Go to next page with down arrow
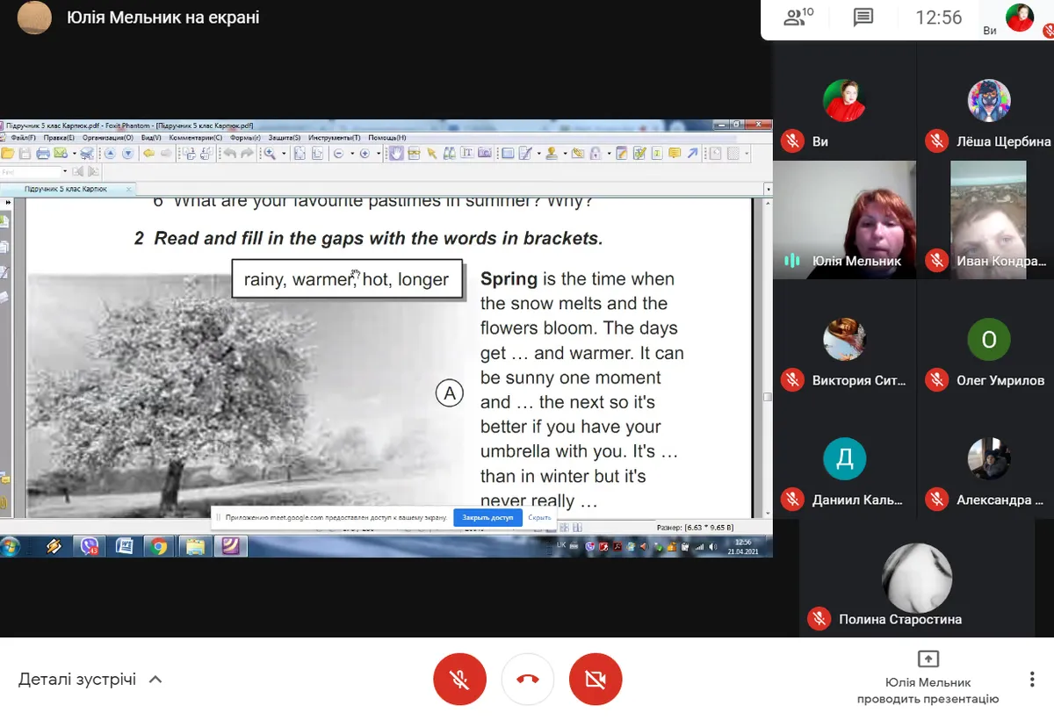Viewport: 1054px width, 720px height. click(127, 154)
